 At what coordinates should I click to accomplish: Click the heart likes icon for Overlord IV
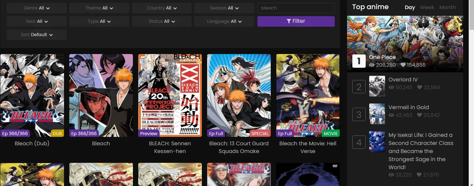coord(419,87)
